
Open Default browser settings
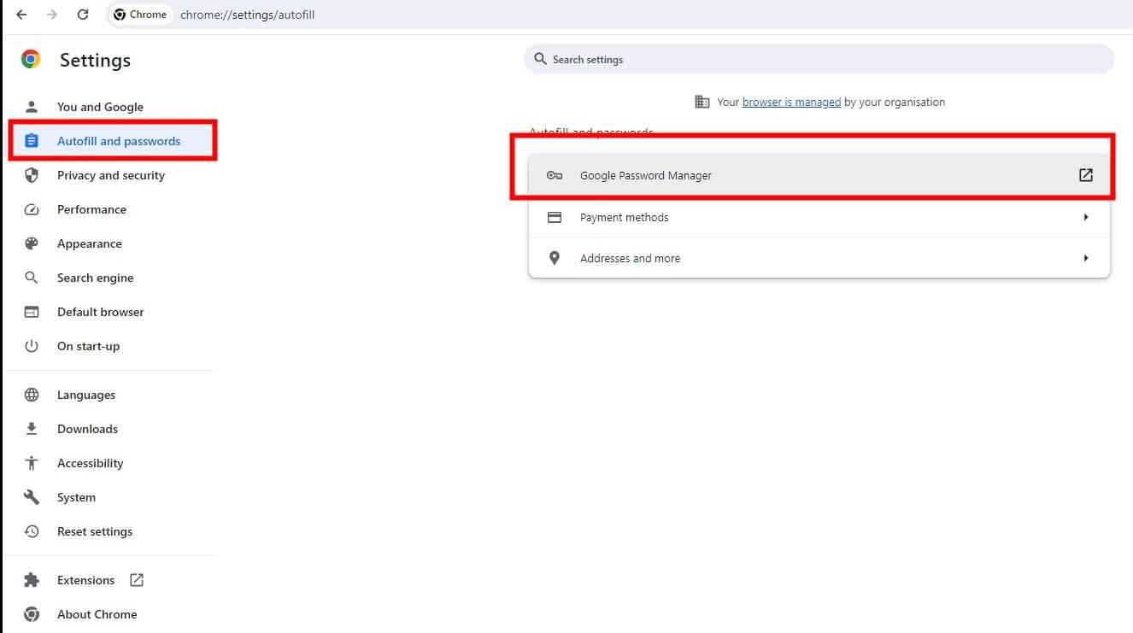(101, 312)
